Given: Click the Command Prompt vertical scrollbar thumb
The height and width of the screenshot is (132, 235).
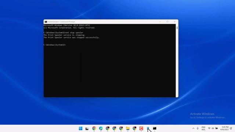Looking at the screenshot, I should click(x=177, y=28).
